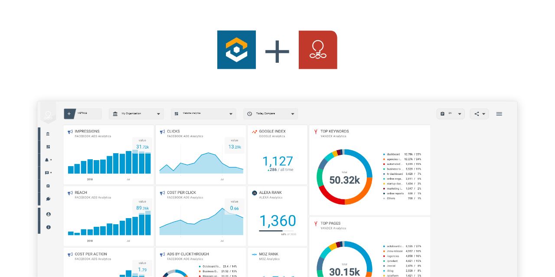The width and height of the screenshot is (555, 277).
Task: Open the share options dropdown
Action: pyautogui.click(x=479, y=114)
